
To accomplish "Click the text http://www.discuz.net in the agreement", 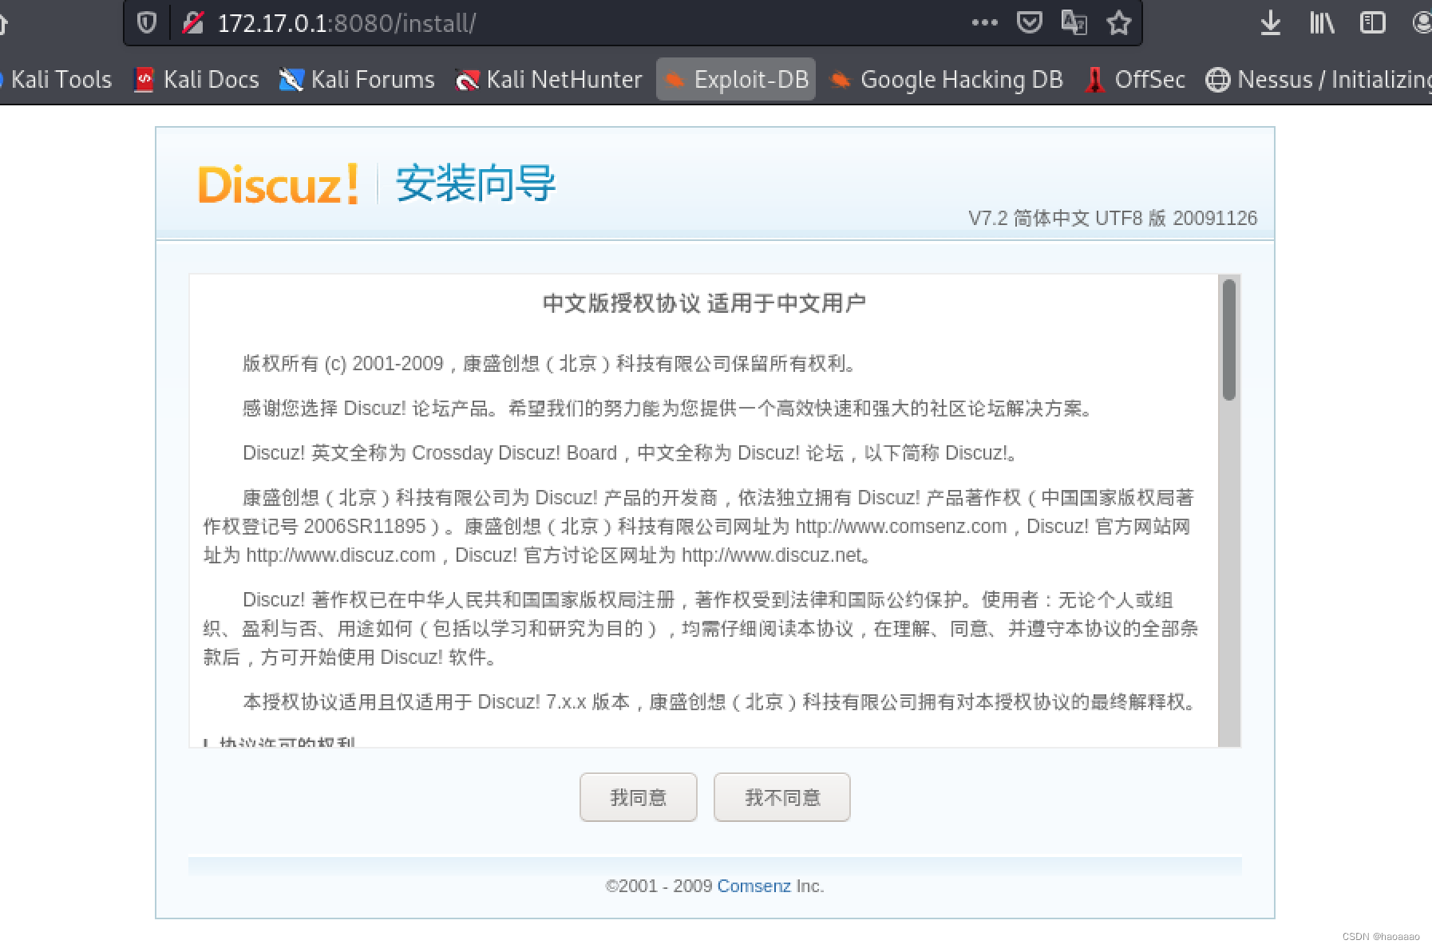I will pyautogui.click(x=772, y=555).
